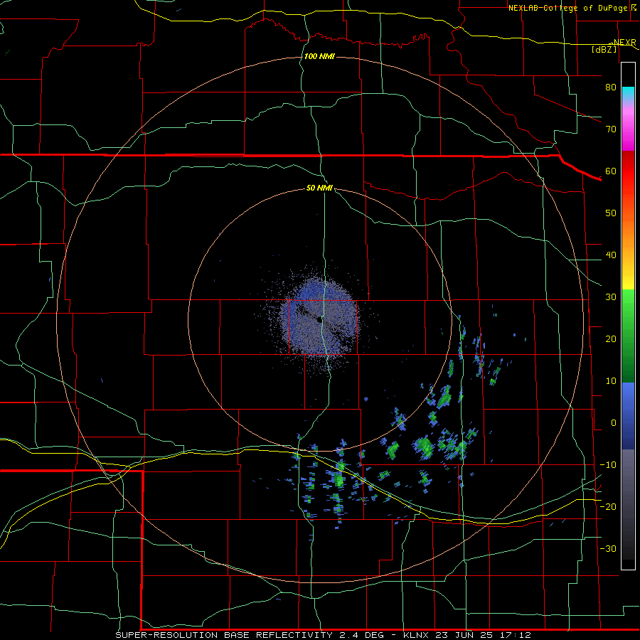Click the 40 value on the dBZ scale
This screenshot has width=640, height=640.
[x=611, y=255]
